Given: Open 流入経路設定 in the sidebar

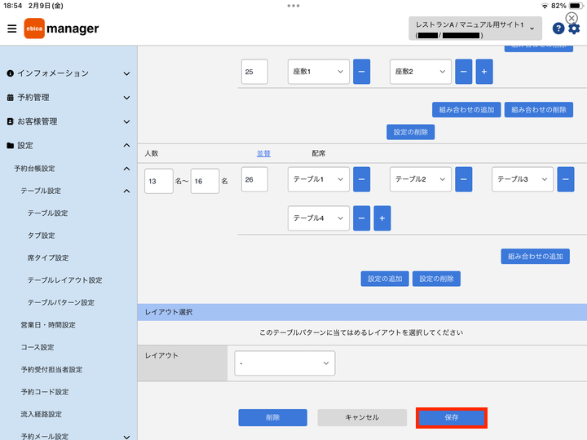Looking at the screenshot, I should (x=42, y=414).
